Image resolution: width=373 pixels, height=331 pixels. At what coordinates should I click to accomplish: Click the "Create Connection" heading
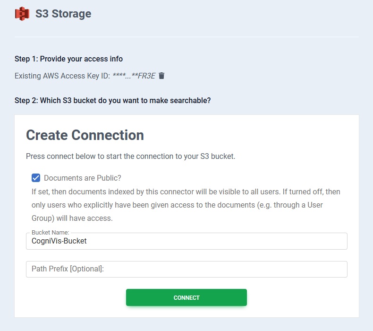(x=85, y=135)
